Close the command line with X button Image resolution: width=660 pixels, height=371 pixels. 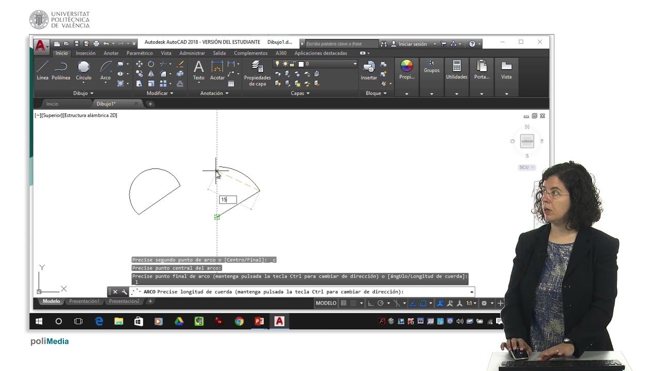click(115, 292)
